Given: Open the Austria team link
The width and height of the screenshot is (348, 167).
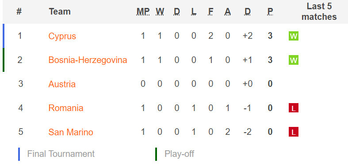Looking at the screenshot, I should (62, 84).
